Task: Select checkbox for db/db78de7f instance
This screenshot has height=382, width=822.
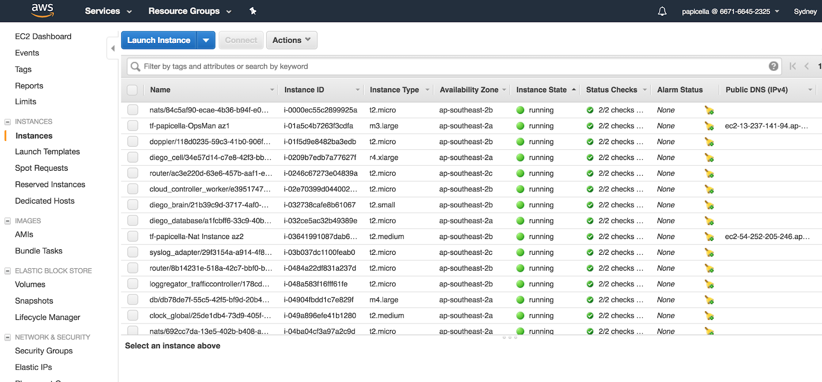Action: tap(133, 299)
